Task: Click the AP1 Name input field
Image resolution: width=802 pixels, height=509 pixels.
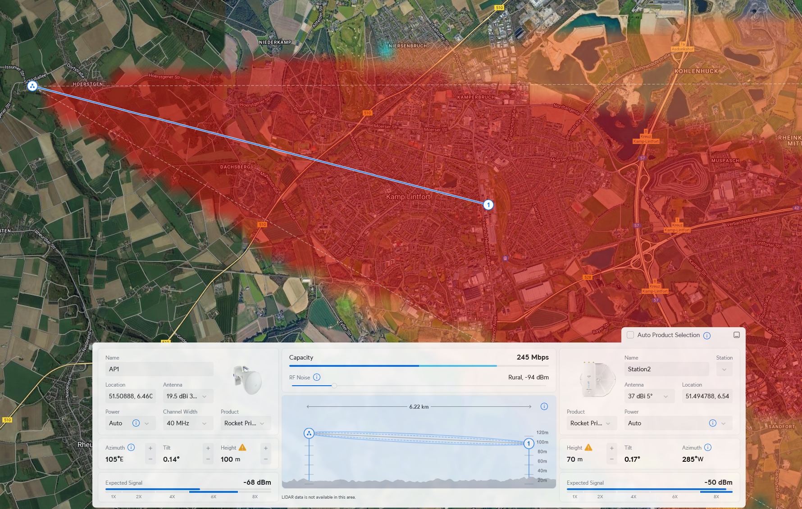Action: pos(159,369)
